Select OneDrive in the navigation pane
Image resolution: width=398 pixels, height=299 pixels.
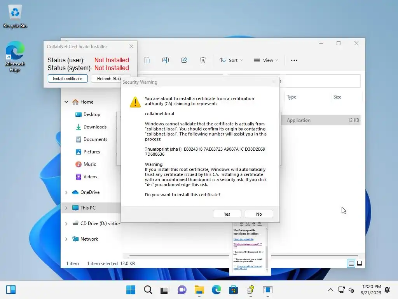[90, 192]
